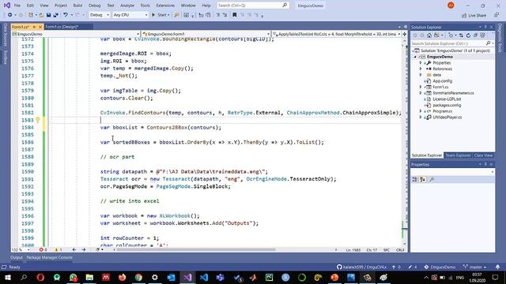The width and height of the screenshot is (506, 284).
Task: Switch to the Team Explorer tab
Action: [x=458, y=155]
